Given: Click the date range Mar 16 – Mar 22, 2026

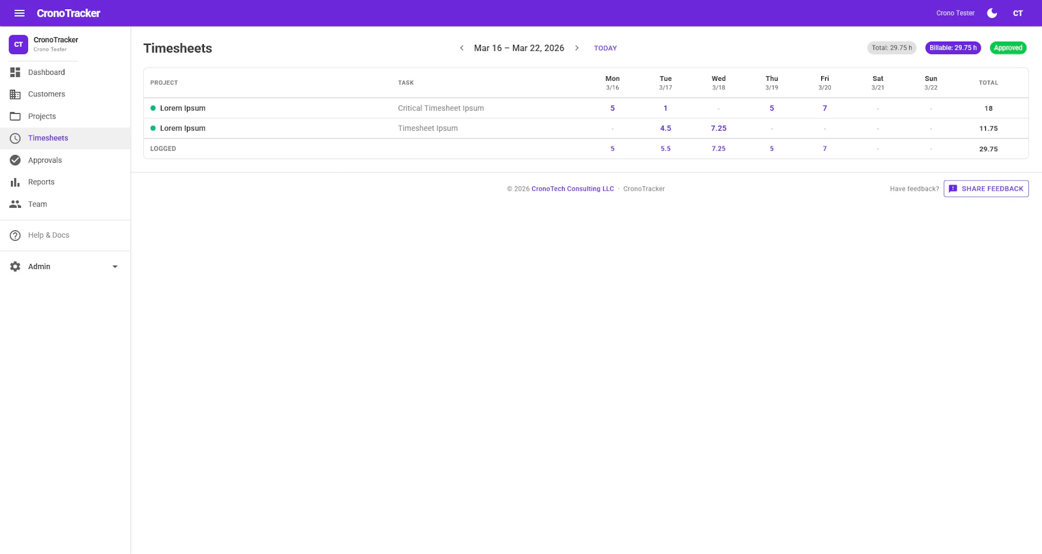Looking at the screenshot, I should (519, 48).
